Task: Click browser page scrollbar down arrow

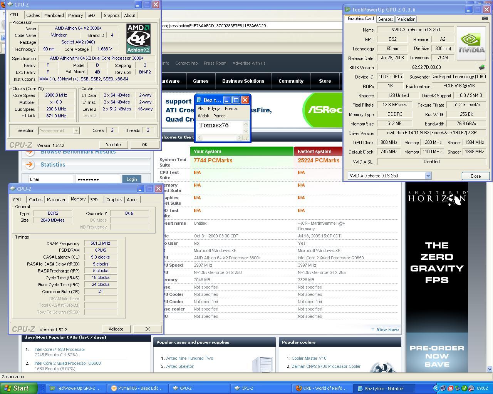Action: point(490,369)
